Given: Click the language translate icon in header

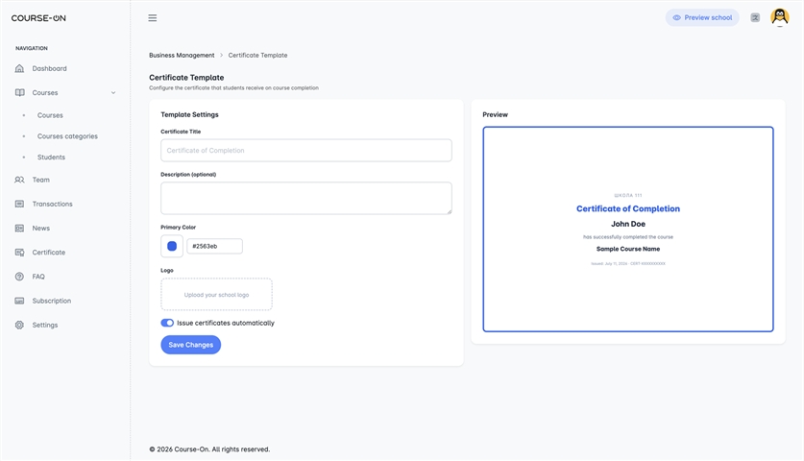Looking at the screenshot, I should click(755, 17).
